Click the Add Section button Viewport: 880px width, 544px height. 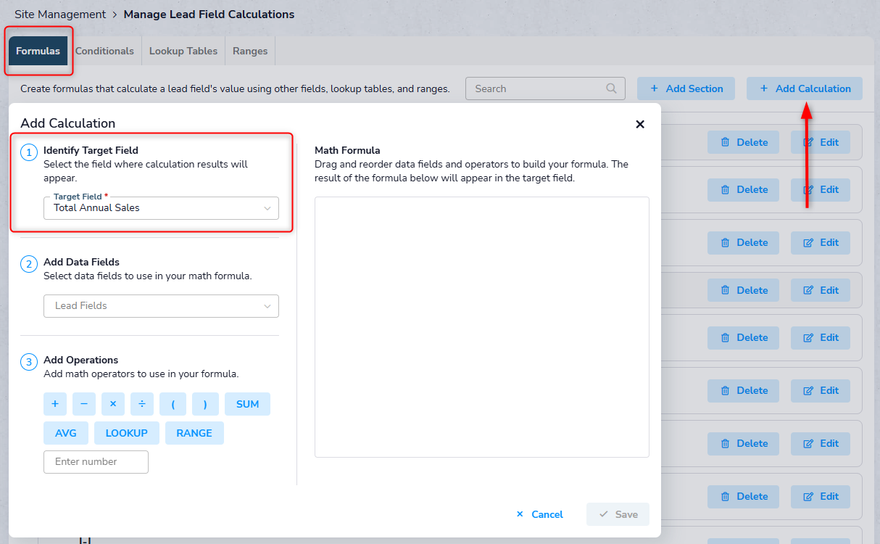(x=686, y=88)
